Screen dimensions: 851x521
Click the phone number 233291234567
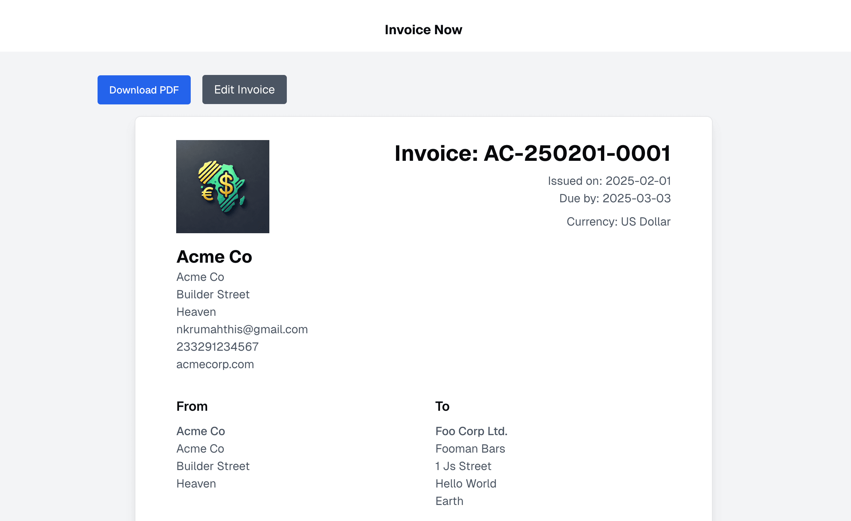tap(218, 347)
